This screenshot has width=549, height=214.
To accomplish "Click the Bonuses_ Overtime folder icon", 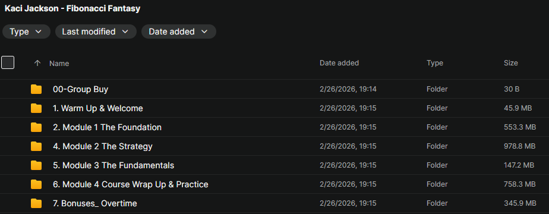I will [36, 203].
